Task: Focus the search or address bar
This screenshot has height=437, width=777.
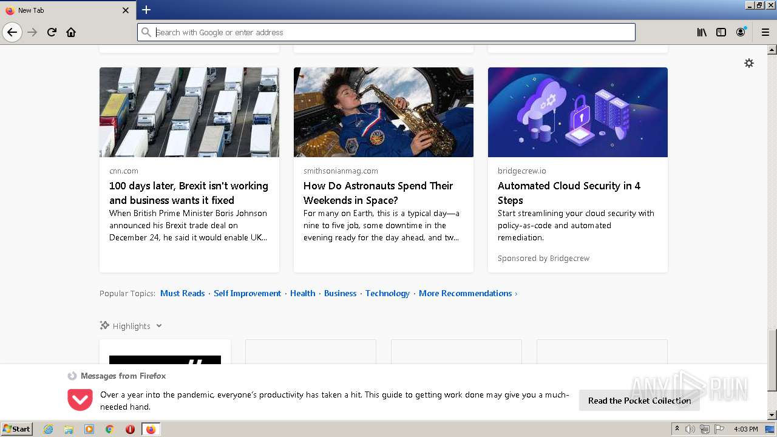Action: click(386, 32)
